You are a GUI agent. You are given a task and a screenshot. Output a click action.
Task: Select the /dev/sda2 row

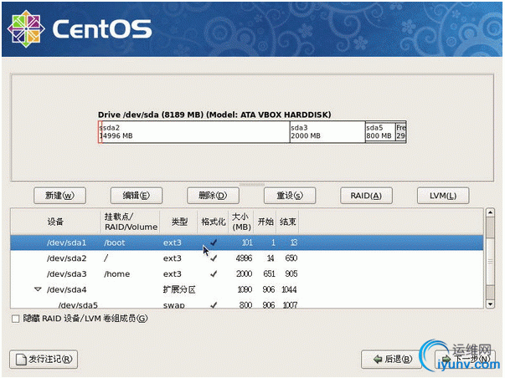pyautogui.click(x=247, y=258)
